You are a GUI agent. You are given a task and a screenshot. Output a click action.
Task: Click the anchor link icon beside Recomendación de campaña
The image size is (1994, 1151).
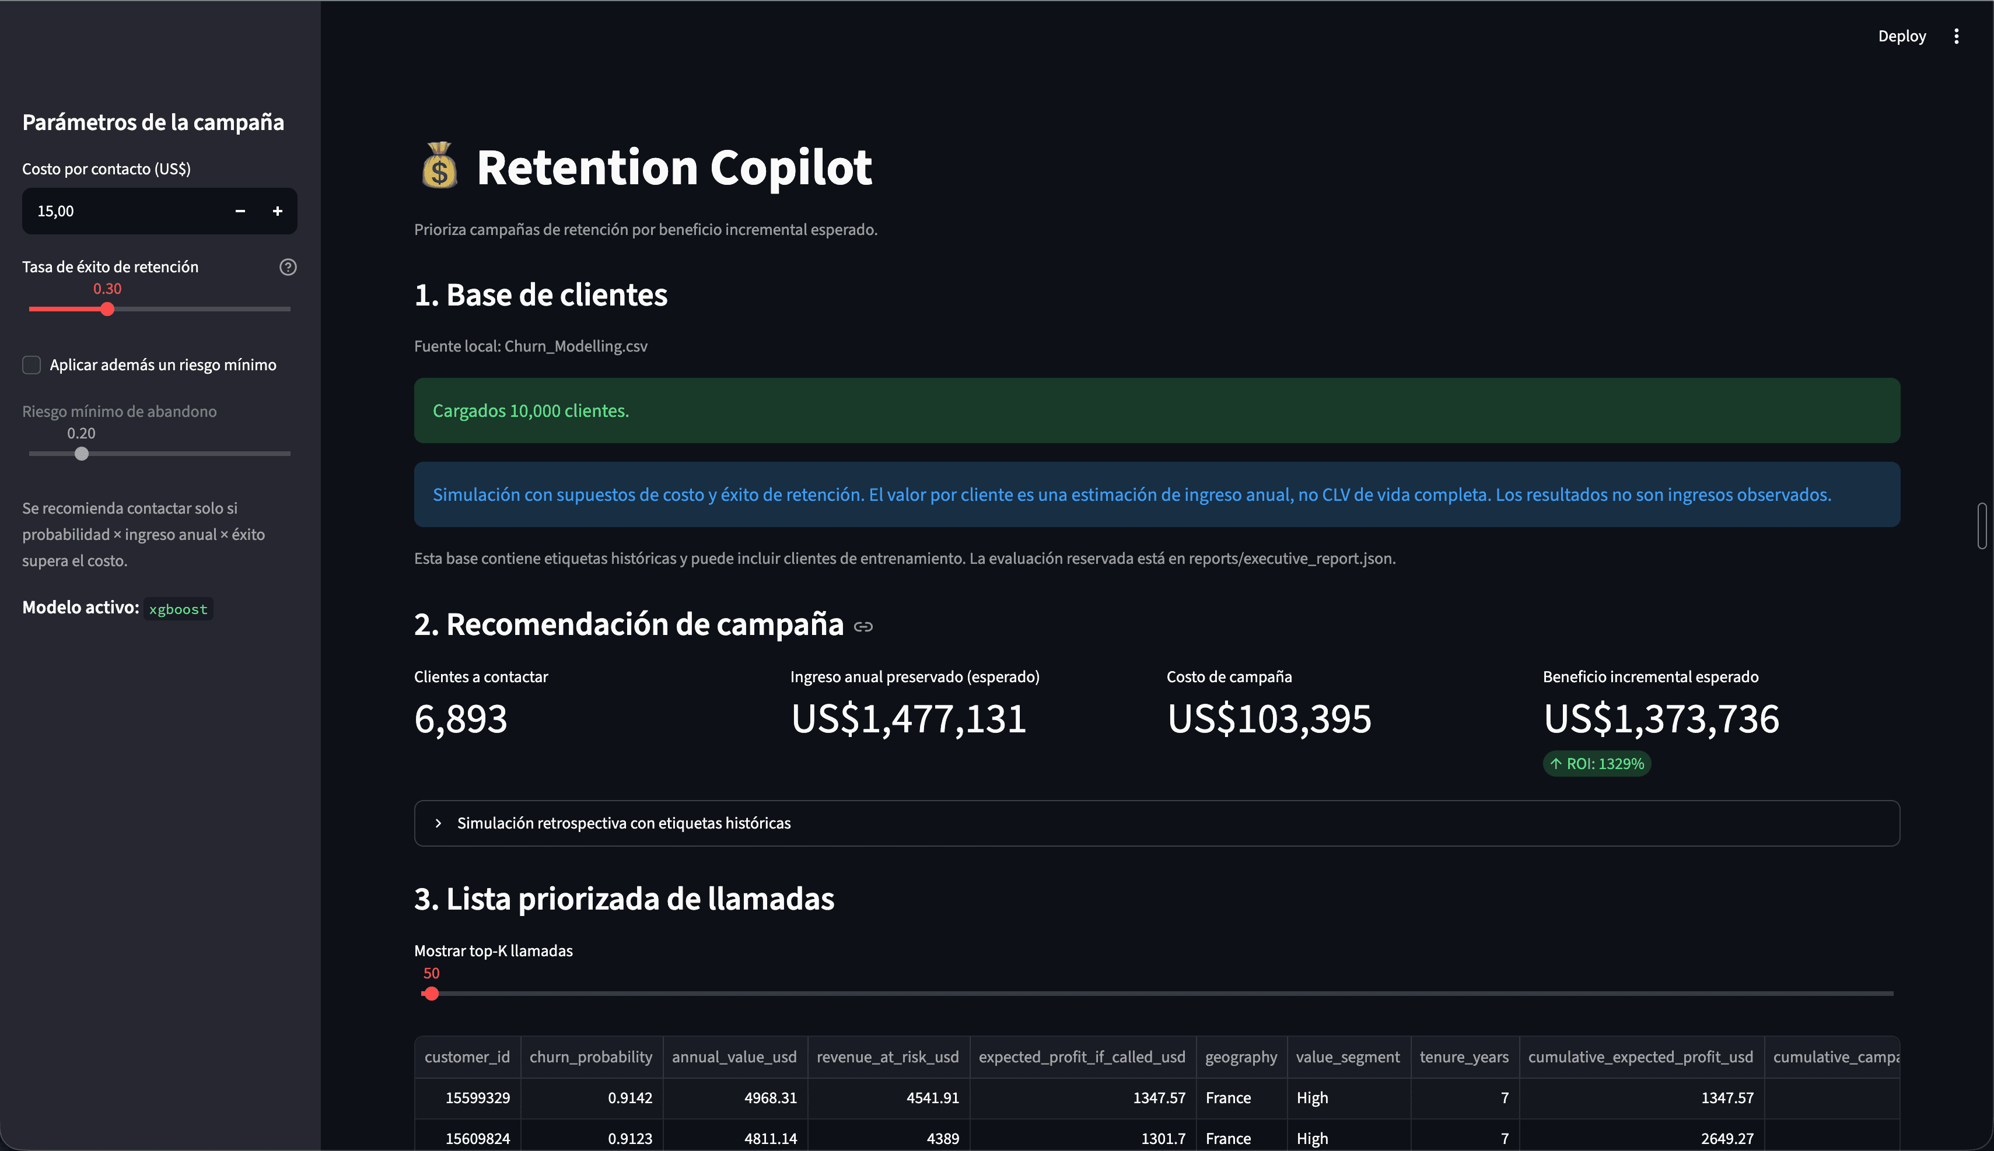[864, 627]
